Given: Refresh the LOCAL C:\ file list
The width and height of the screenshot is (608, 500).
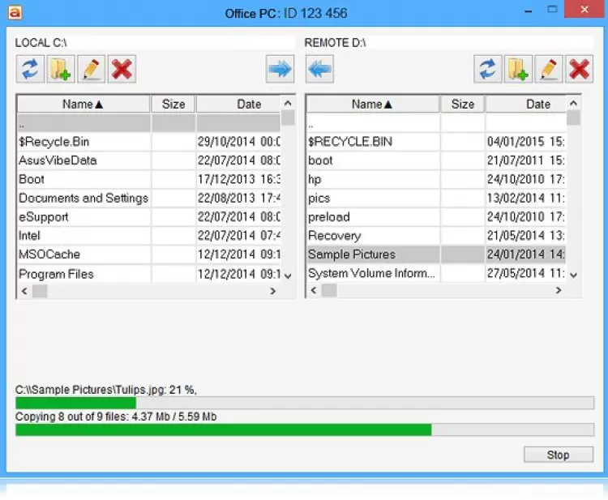Looking at the screenshot, I should (30, 69).
